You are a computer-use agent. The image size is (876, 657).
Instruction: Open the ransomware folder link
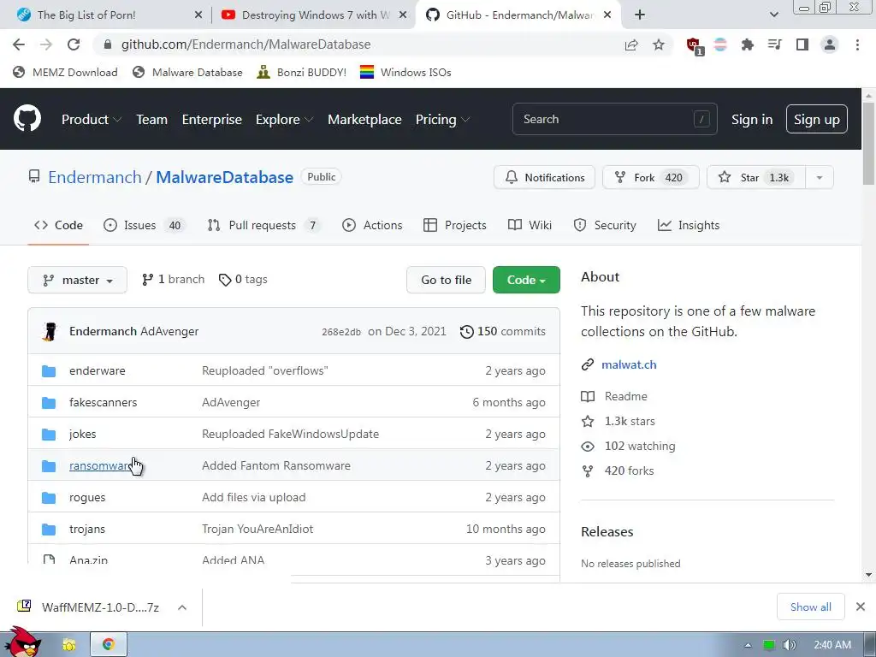pos(100,465)
